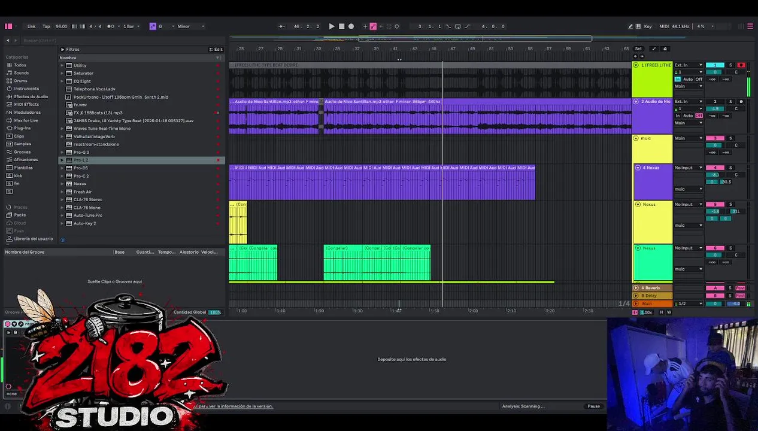
Task: Select Auto-Tune Pro plugin entry
Action: tap(141, 215)
